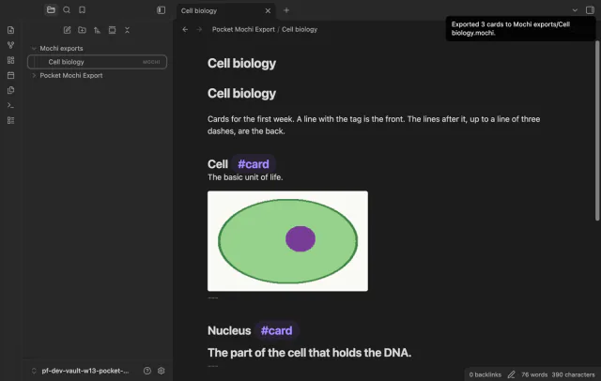Viewport: 601px width, 381px height.
Task: Open the #card tag next to Nucleus
Action: 276,330
